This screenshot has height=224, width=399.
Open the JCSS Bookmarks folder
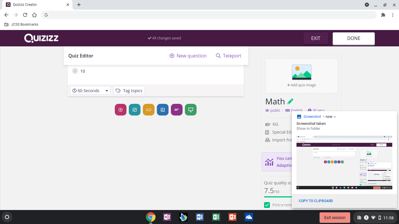(x=21, y=24)
